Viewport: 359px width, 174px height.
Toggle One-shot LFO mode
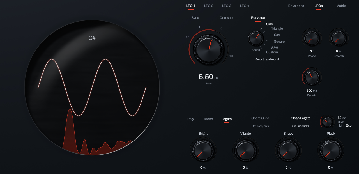(227, 18)
